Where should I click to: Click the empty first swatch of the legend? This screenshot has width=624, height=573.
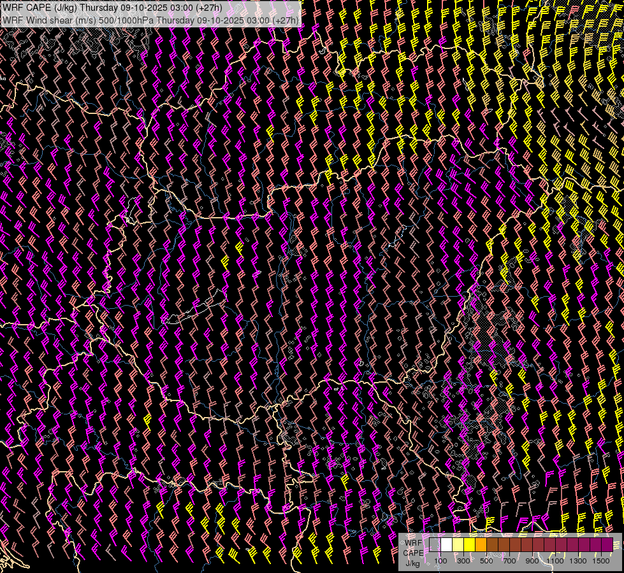[435, 545]
